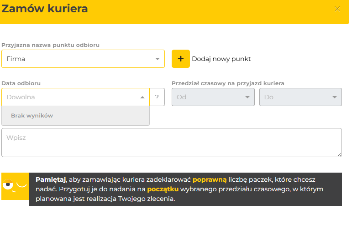The height and width of the screenshot is (230, 352).
Task: Click the Dodaj nowy punkt label
Action: [221, 59]
